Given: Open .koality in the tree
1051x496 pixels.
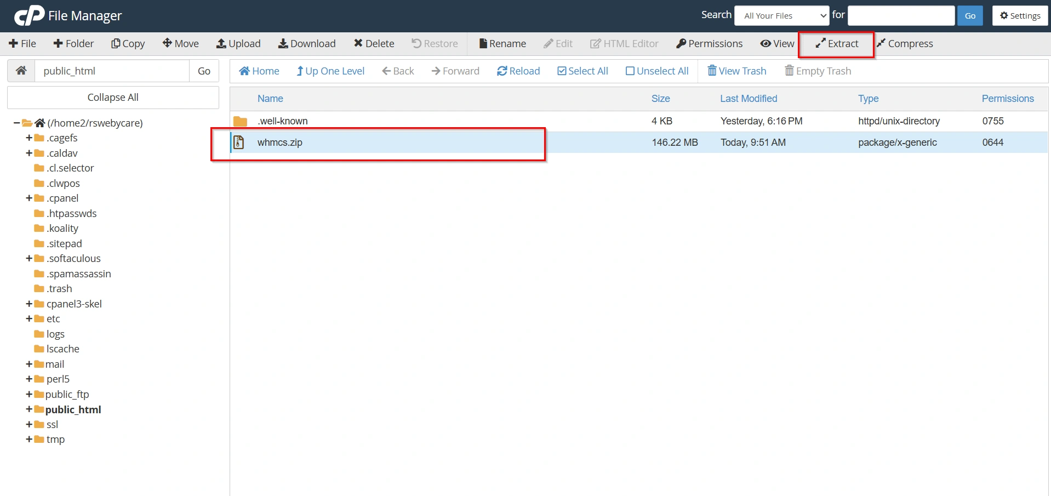Looking at the screenshot, I should coord(62,228).
